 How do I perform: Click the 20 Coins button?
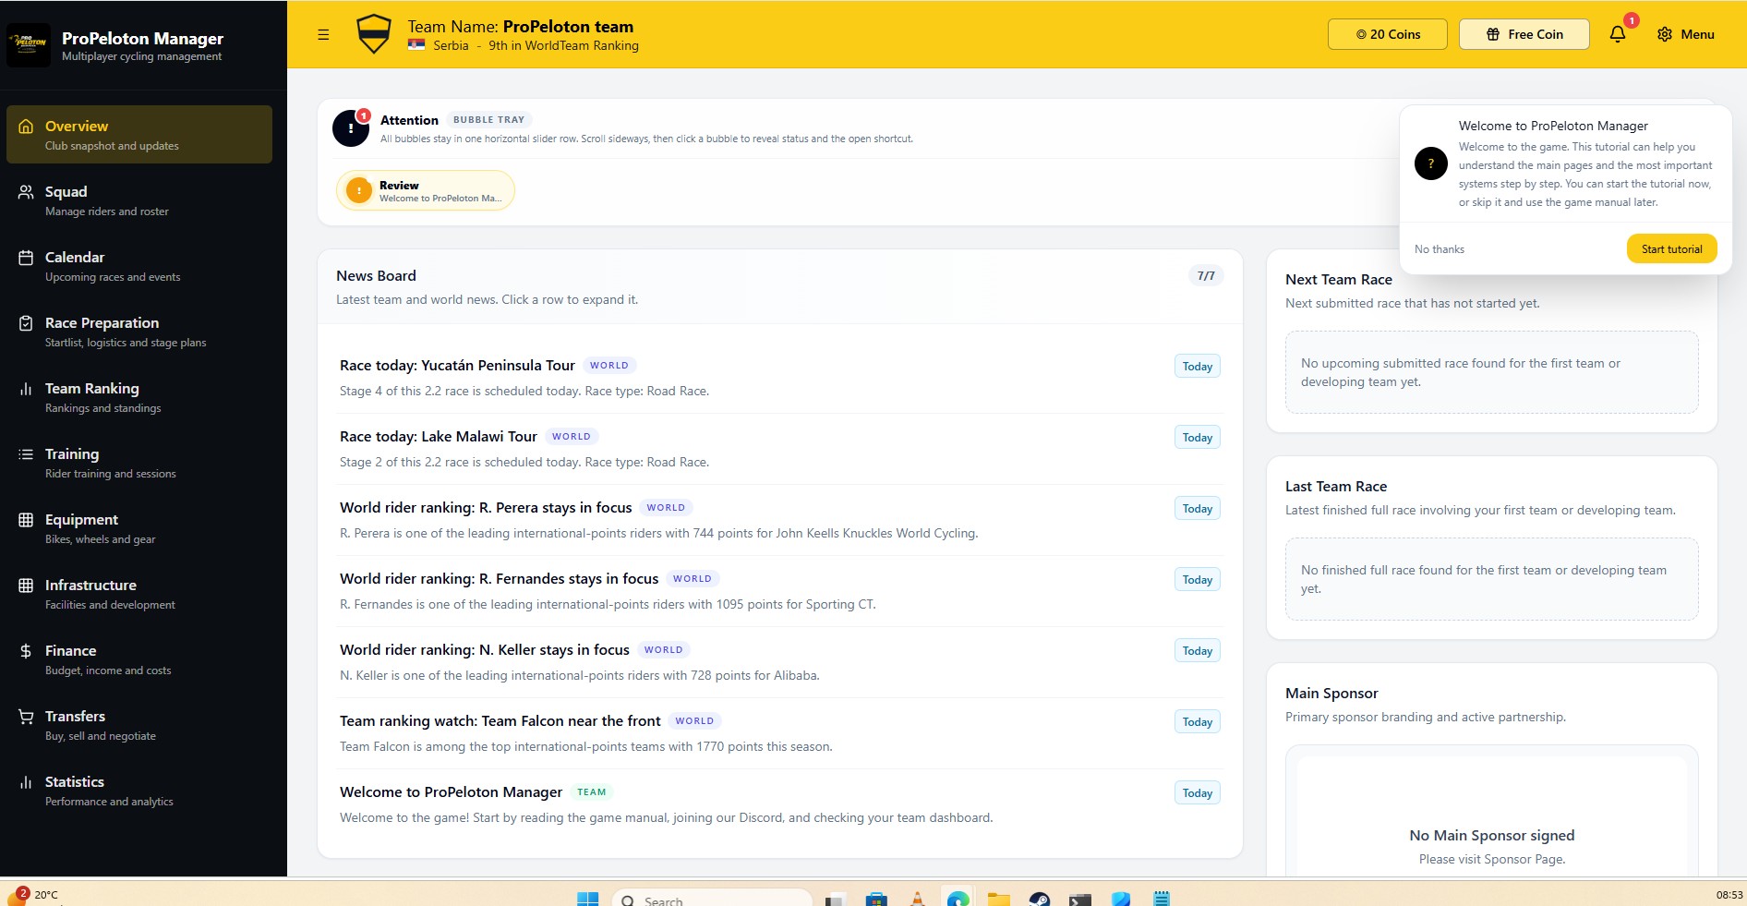pyautogui.click(x=1388, y=34)
